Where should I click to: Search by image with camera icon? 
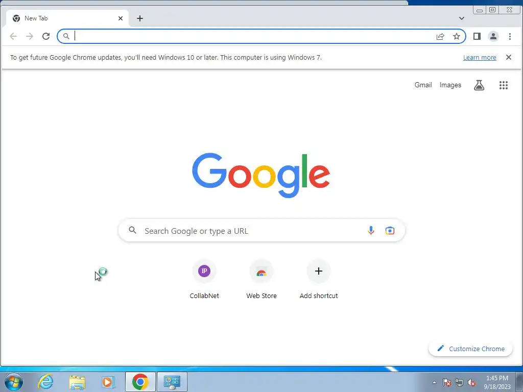tap(390, 230)
